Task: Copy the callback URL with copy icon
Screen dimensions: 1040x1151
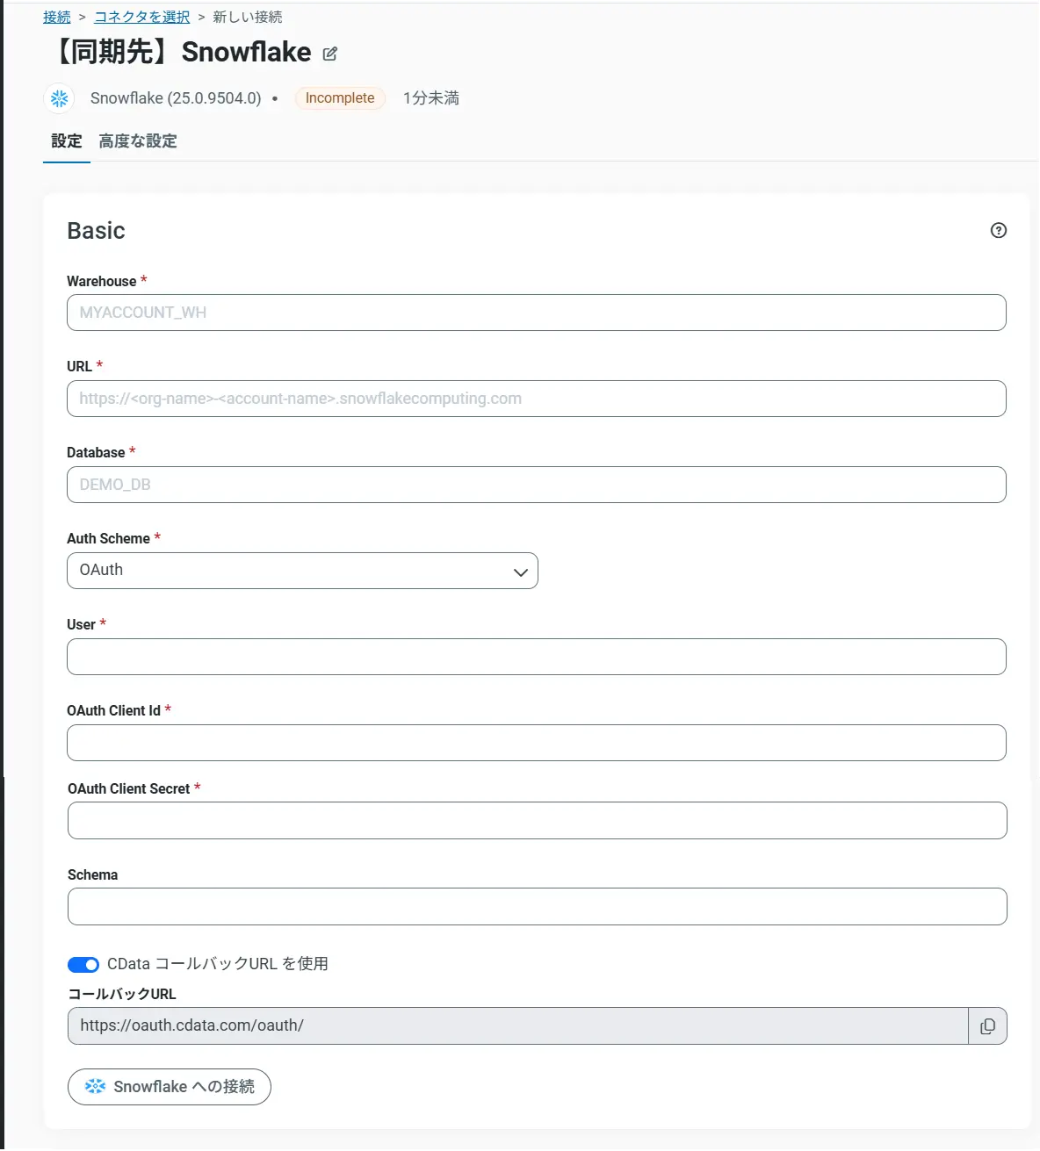Action: [x=987, y=1026]
